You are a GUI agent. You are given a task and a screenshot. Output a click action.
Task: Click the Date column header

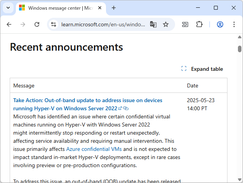193,86
